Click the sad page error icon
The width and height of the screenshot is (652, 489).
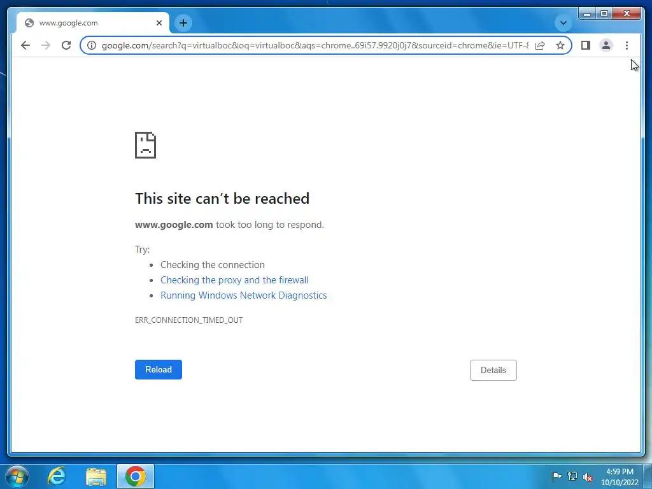(x=146, y=145)
